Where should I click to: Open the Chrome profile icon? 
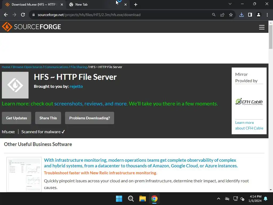click(259, 15)
